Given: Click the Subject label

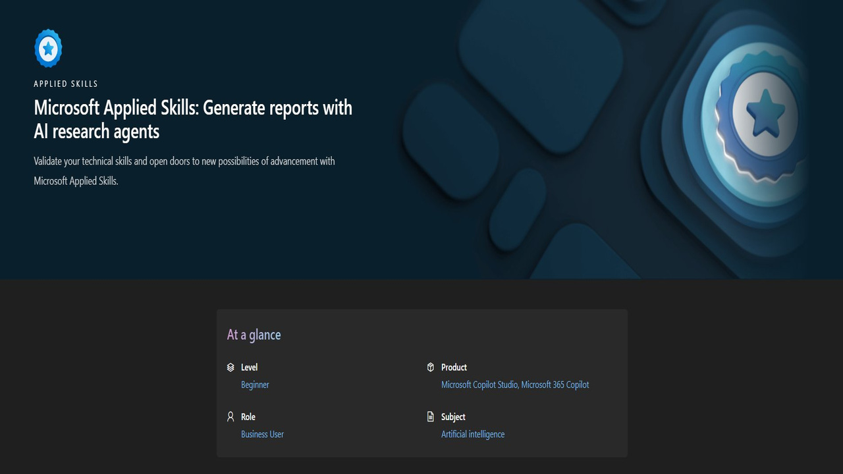Looking at the screenshot, I should click(453, 417).
